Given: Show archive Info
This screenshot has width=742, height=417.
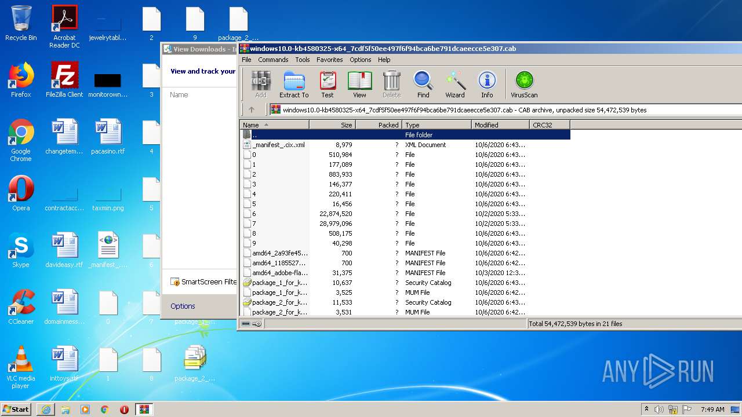Looking at the screenshot, I should pos(487,85).
